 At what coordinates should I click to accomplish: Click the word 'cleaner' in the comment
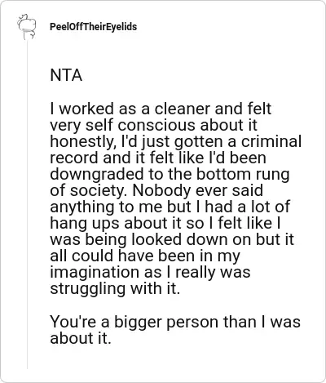point(183,109)
